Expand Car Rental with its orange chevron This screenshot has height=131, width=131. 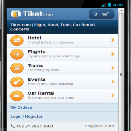coord(113,95)
